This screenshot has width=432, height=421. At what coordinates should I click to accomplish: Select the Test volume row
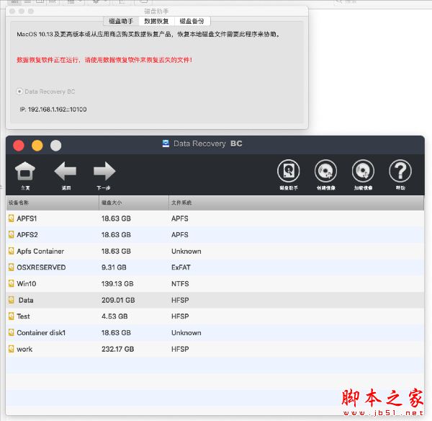point(215,316)
